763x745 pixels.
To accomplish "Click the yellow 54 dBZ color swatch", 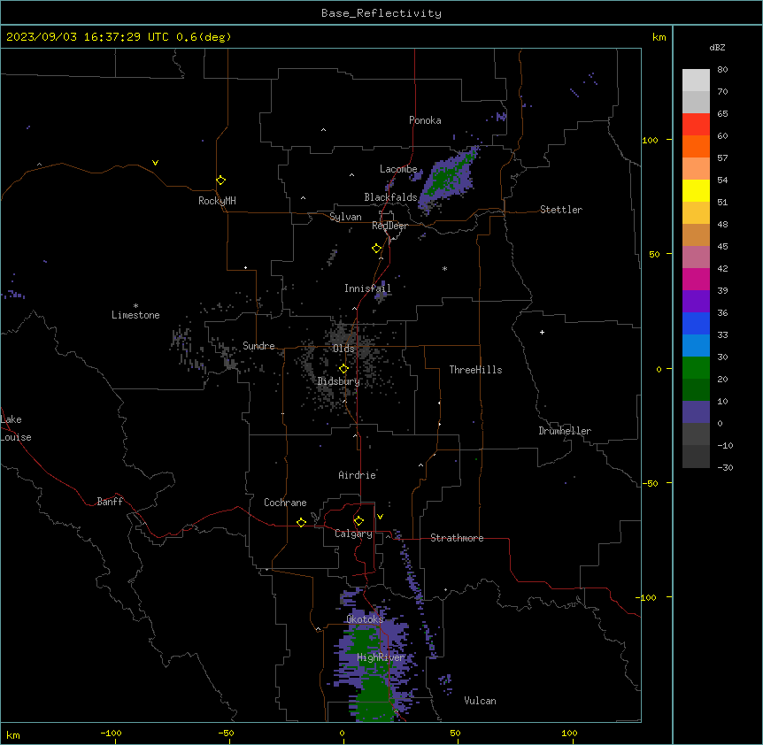I will coord(696,190).
